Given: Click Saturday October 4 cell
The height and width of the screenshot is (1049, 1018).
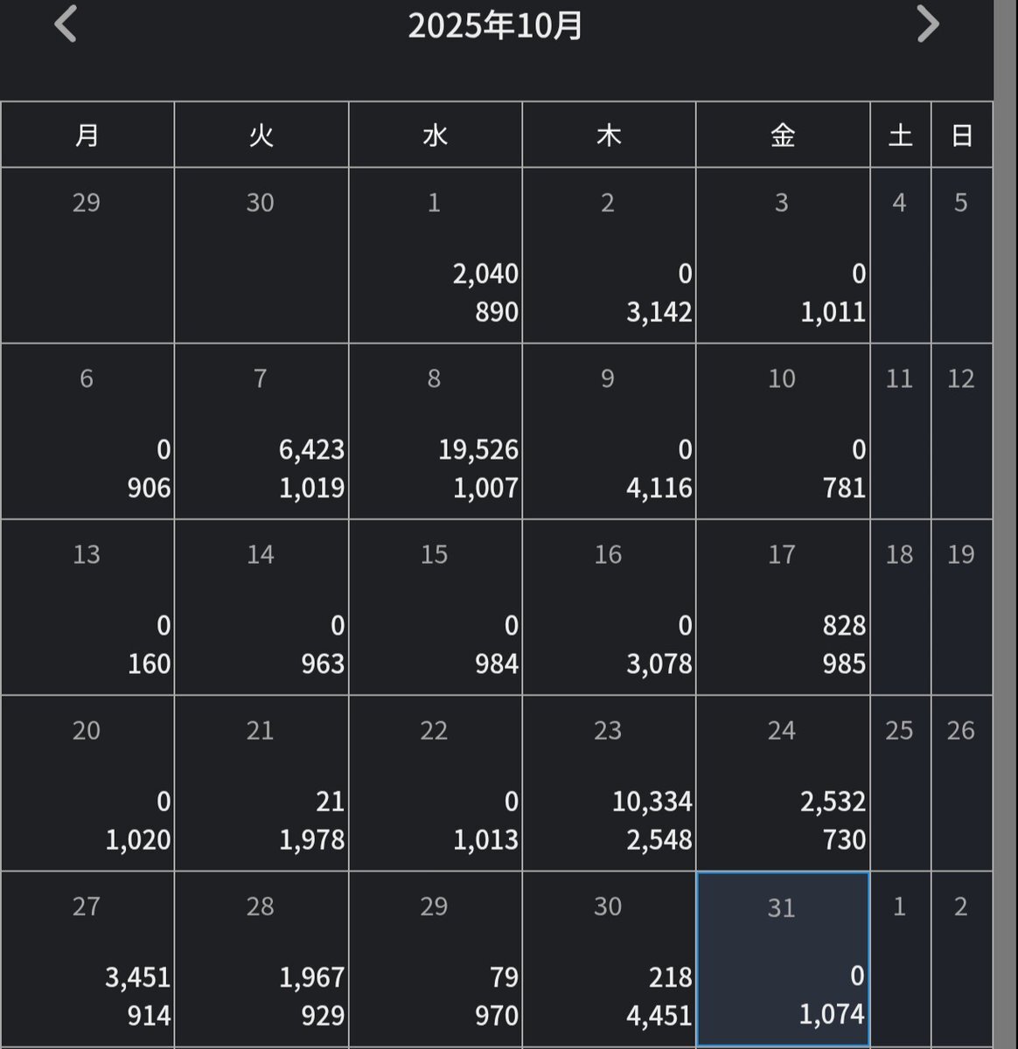Looking at the screenshot, I should coord(900,255).
